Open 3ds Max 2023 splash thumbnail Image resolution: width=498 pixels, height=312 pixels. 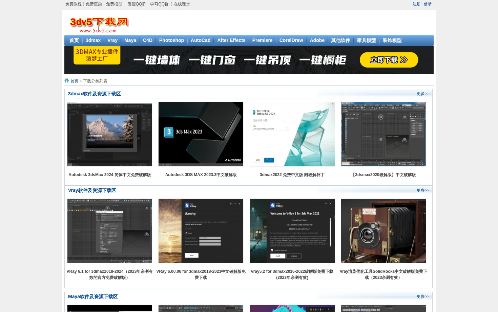[x=201, y=134]
